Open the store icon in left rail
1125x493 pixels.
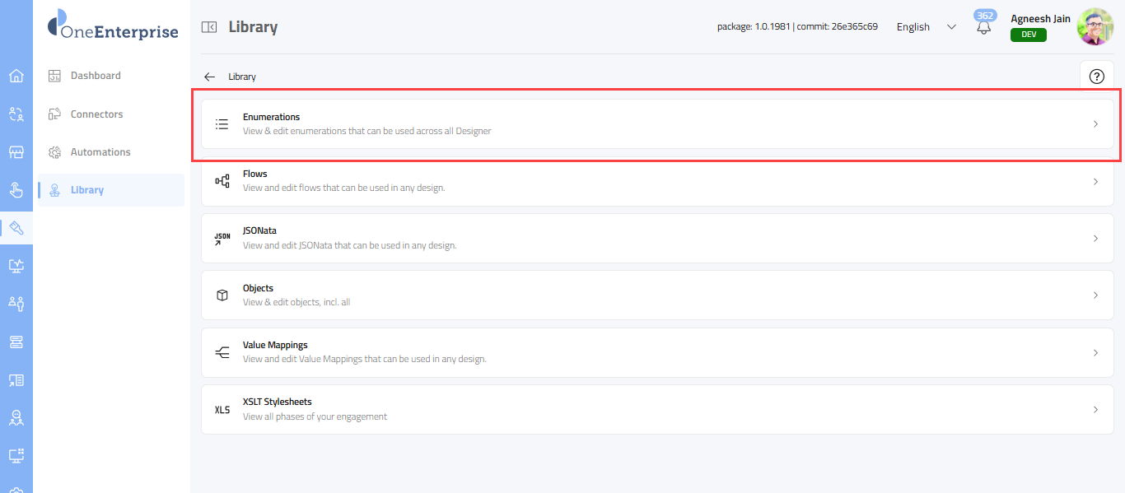(x=16, y=152)
